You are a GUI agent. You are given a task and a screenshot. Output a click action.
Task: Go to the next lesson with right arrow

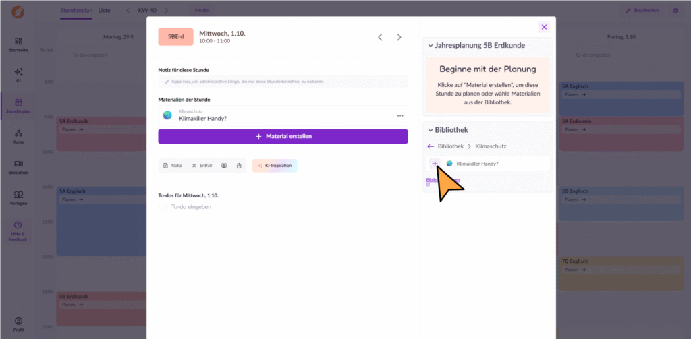399,38
